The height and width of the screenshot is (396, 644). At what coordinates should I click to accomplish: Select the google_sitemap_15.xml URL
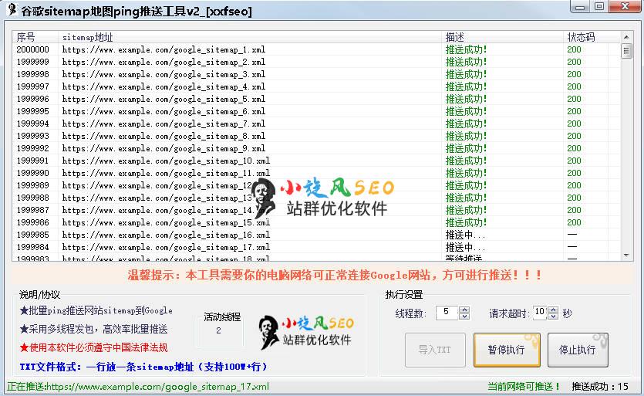tap(166, 222)
